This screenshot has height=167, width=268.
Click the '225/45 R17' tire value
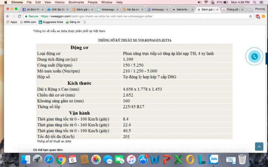134,107
